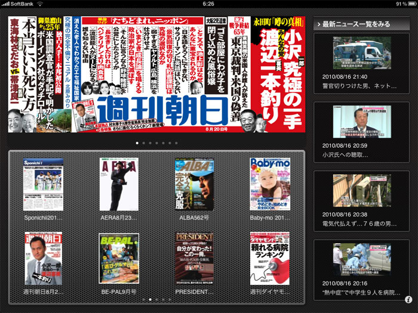The height and width of the screenshot is (313, 418).
Task: Tap label 週刊朝日8月2…
Action: tap(43, 292)
